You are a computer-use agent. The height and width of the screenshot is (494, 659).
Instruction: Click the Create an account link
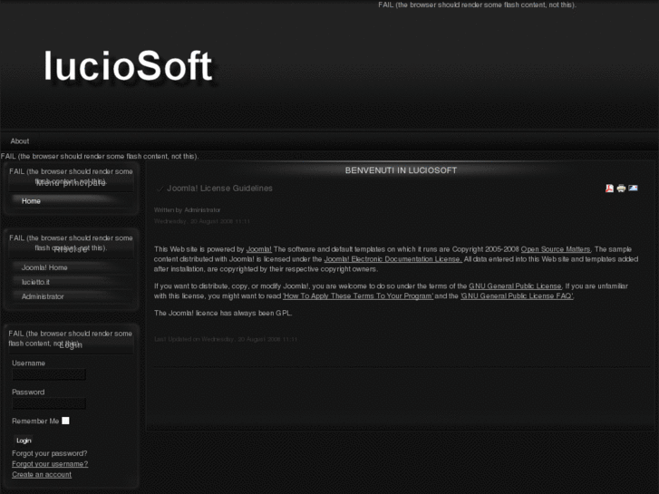[42, 474]
